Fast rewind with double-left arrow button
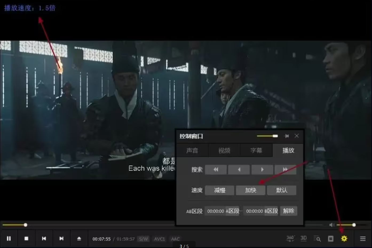The image size is (372, 248). pyautogui.click(x=216, y=169)
